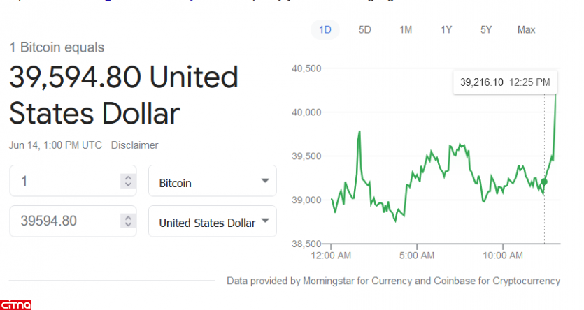Show the 1Y price chart
This screenshot has width=584, height=310.
pos(446,29)
